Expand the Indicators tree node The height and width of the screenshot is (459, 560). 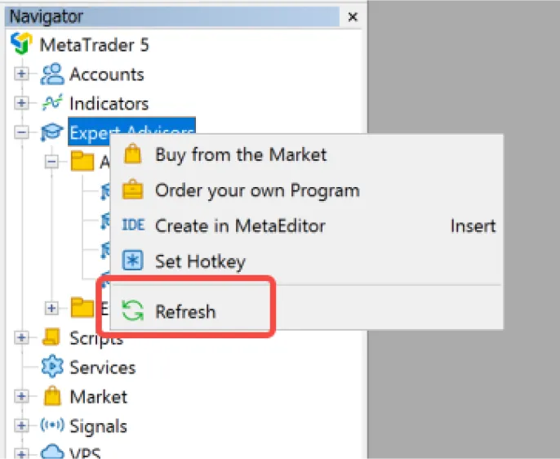click(x=21, y=103)
